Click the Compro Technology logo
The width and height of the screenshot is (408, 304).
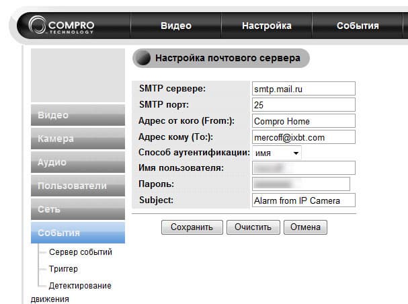(x=61, y=26)
